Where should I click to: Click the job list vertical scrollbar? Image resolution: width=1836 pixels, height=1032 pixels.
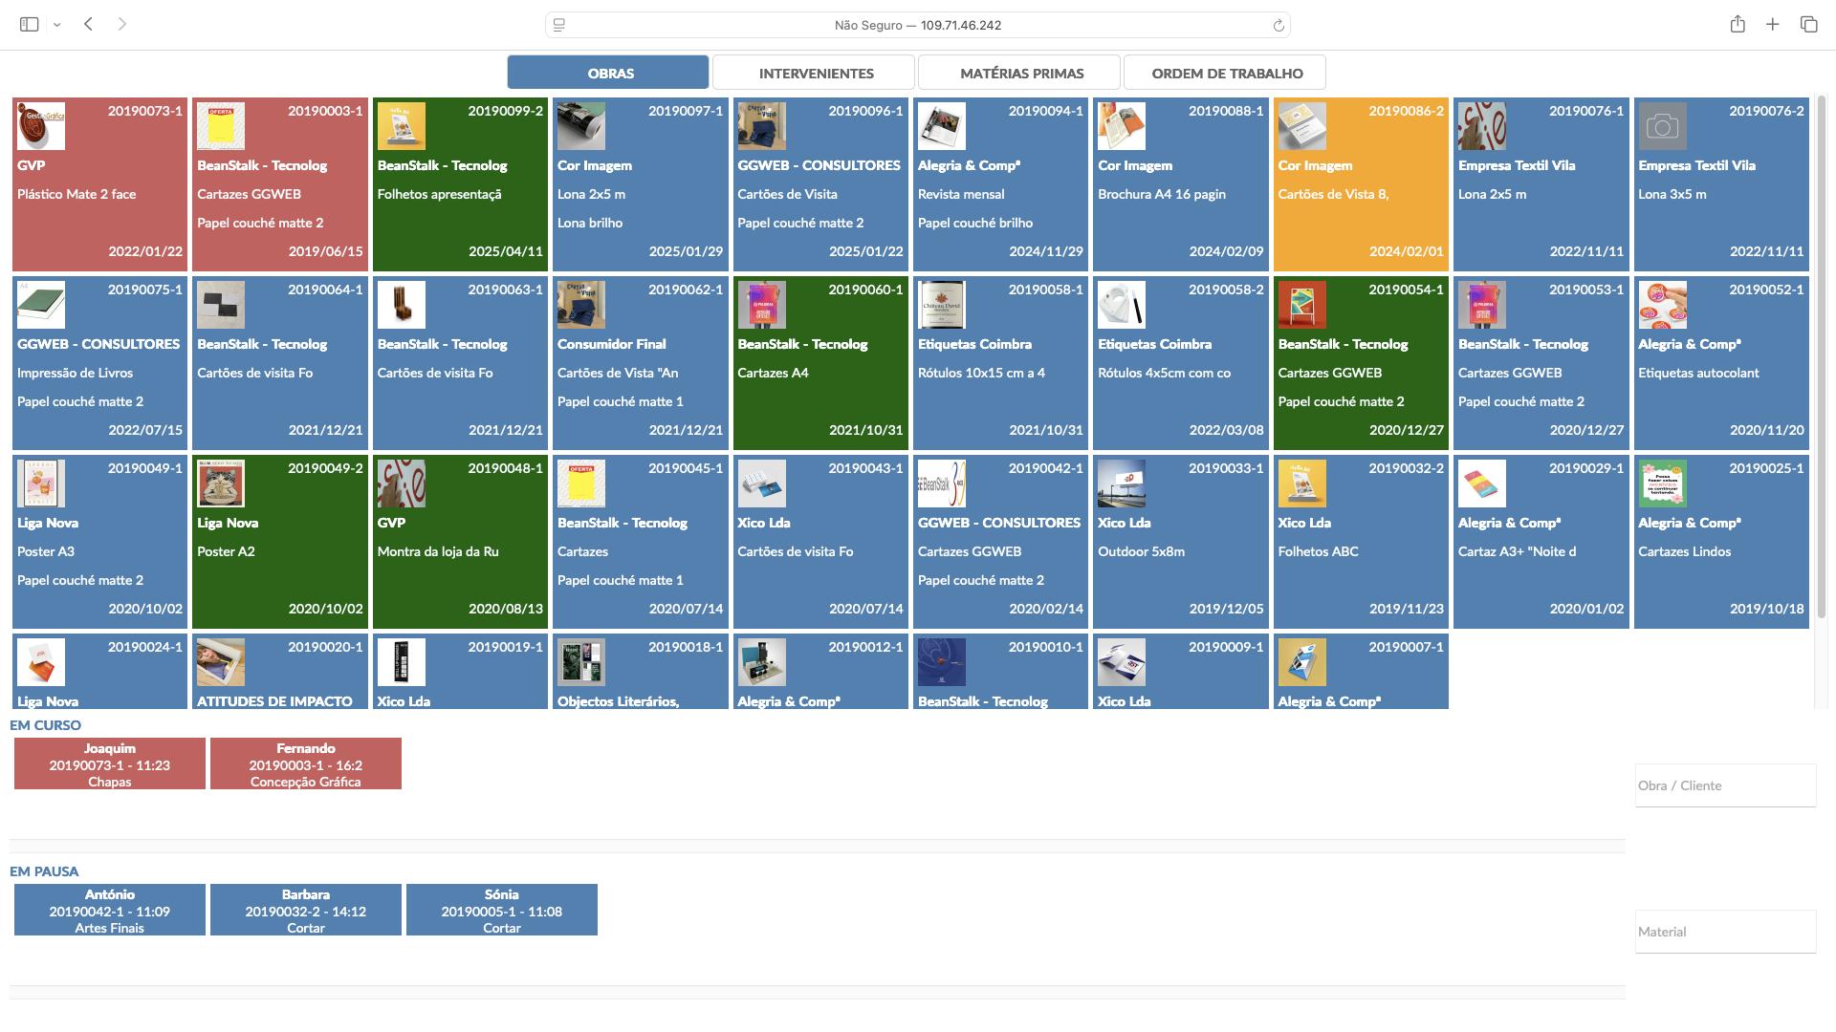pyautogui.click(x=1821, y=354)
